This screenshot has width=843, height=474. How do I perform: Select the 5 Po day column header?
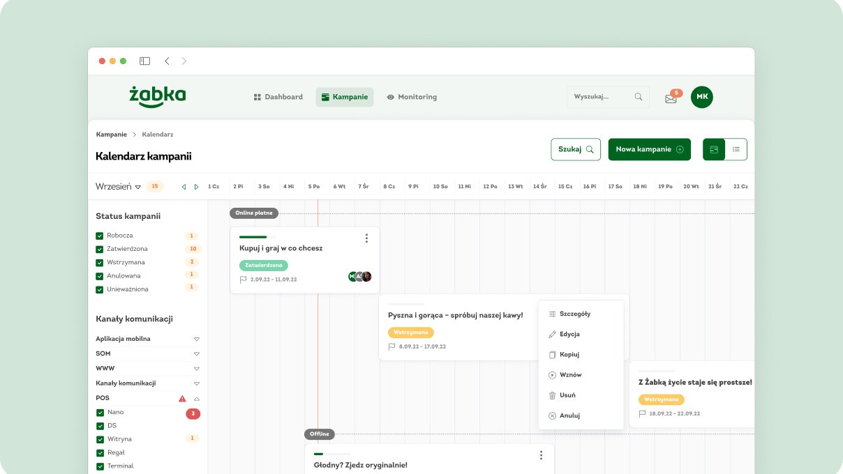pyautogui.click(x=314, y=187)
